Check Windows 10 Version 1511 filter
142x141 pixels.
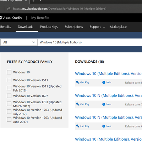pos(9,80)
